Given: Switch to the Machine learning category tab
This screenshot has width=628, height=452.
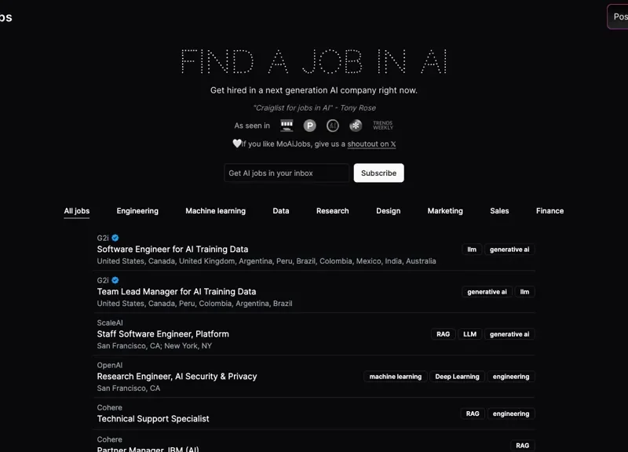Looking at the screenshot, I should 215,210.
